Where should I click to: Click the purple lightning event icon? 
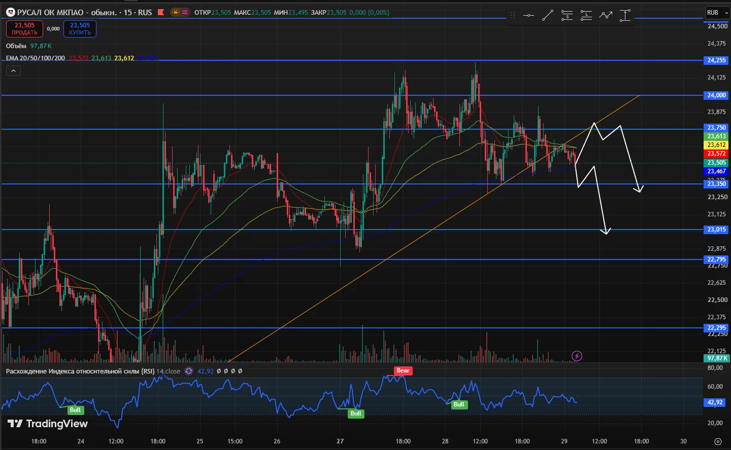(577, 356)
